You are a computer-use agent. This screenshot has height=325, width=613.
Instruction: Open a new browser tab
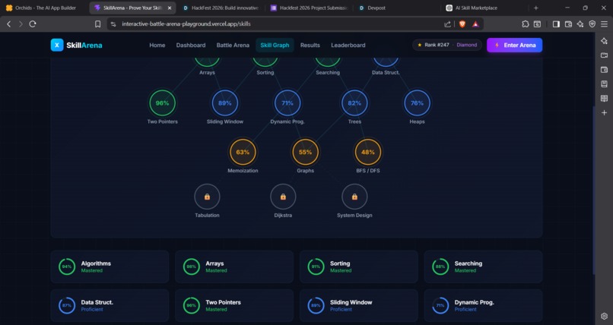536,8
